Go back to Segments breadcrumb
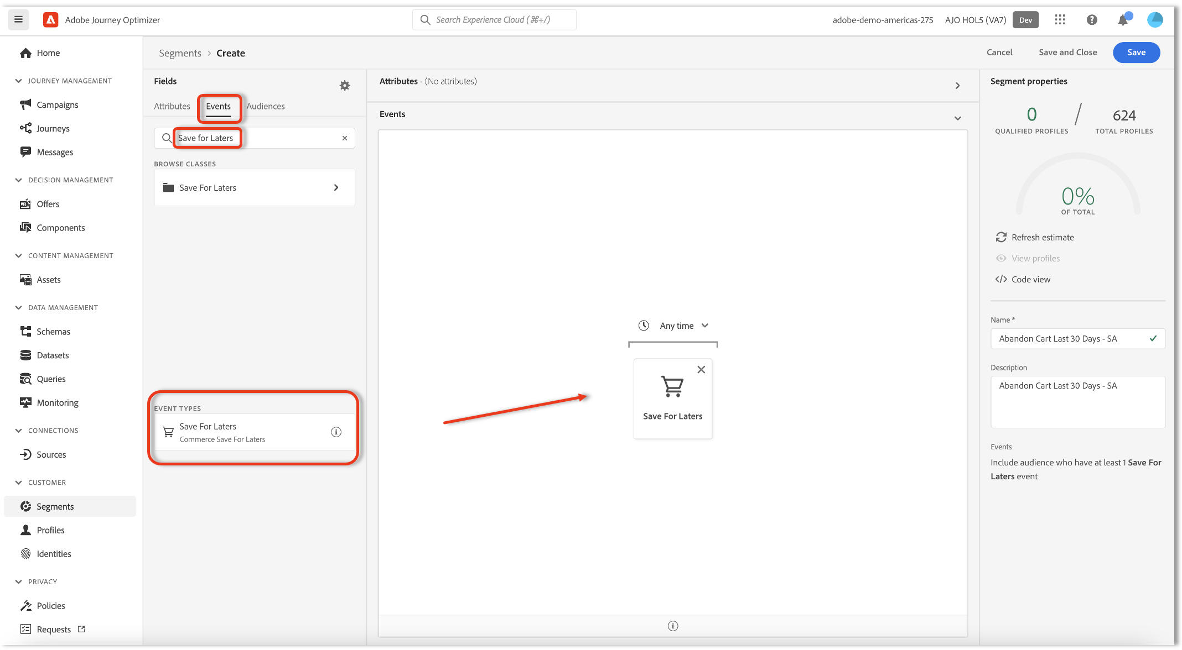Screen dimensions: 1182x650 pos(180,53)
